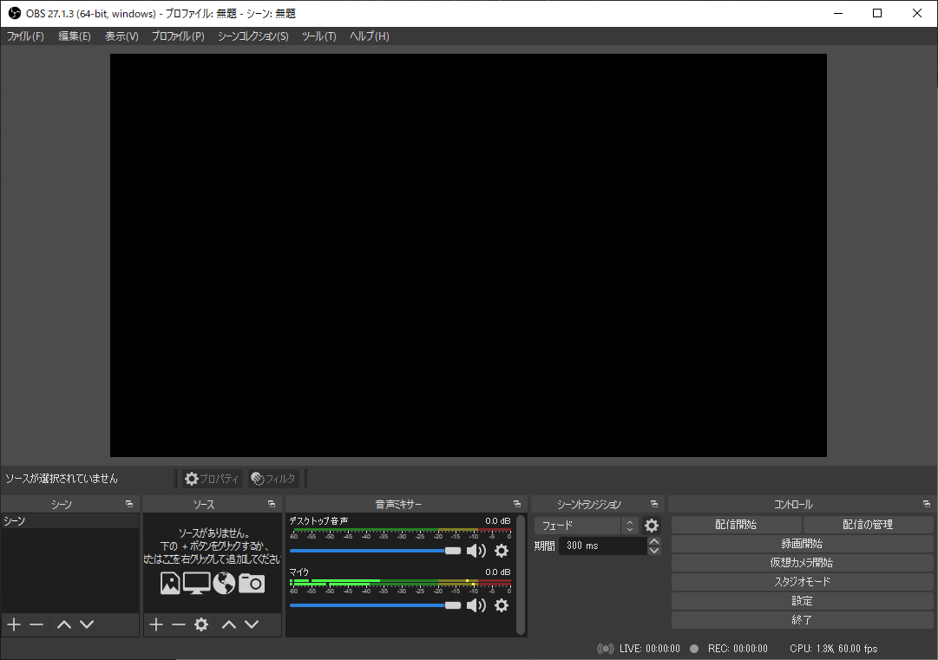
Task: Remove the selected scene with minus button
Action: point(36,624)
